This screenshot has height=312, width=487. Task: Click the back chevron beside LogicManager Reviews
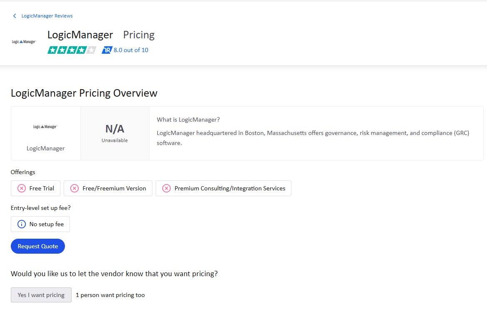coord(14,16)
